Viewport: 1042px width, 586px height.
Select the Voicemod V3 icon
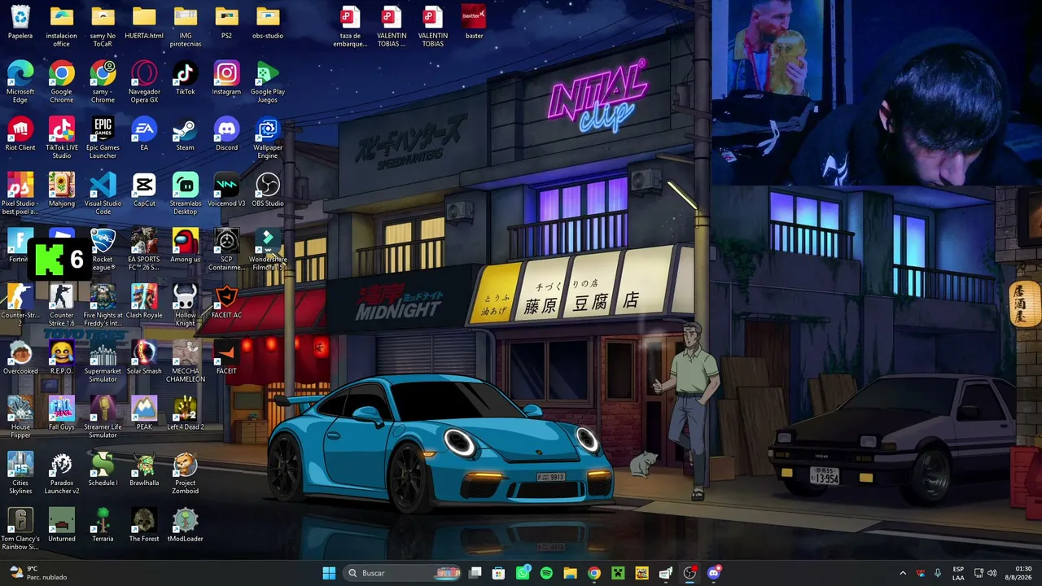pos(226,190)
